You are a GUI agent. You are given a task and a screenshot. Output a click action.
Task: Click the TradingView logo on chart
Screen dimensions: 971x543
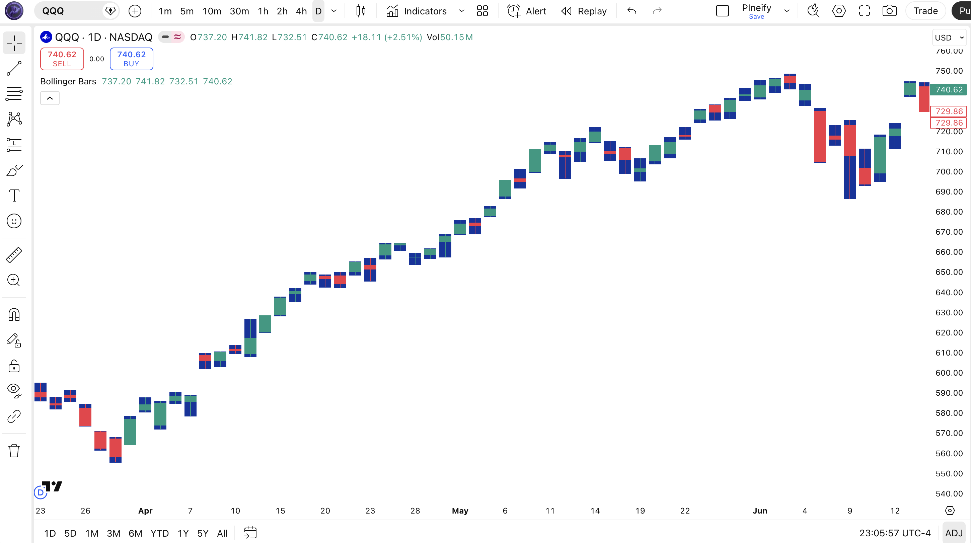point(52,486)
